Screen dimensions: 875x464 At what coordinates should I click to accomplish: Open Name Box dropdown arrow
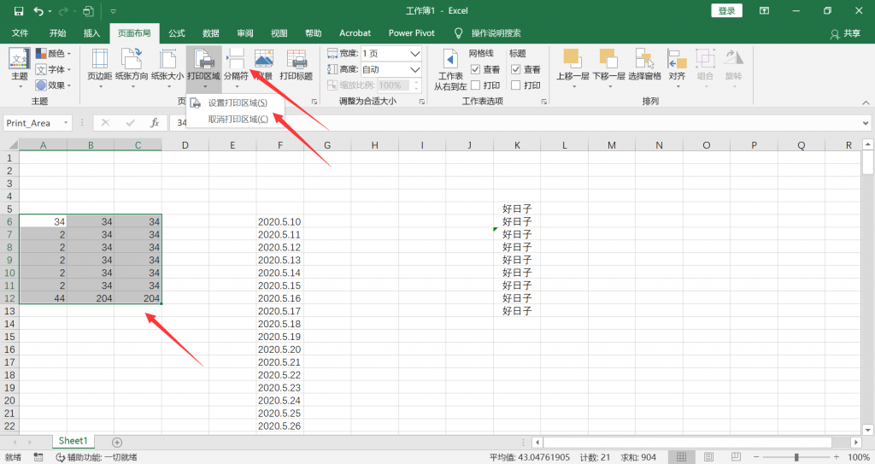point(66,123)
